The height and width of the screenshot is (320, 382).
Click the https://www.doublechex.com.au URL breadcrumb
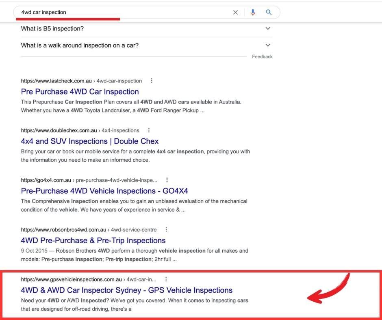[80, 130]
